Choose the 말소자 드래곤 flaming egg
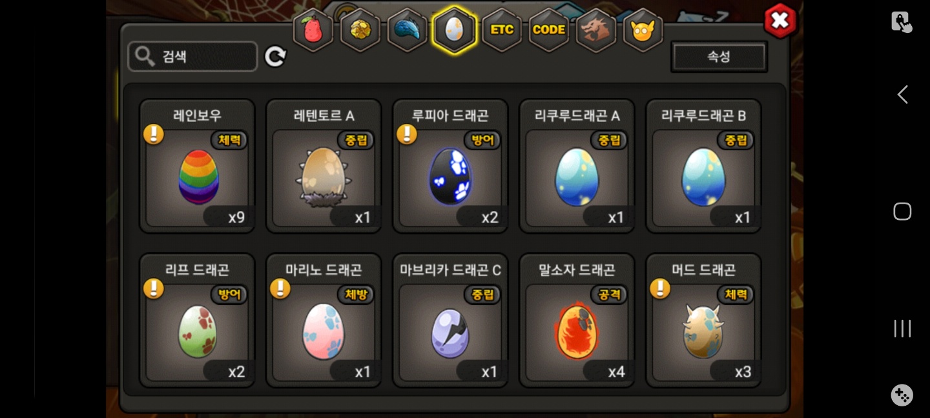Screen dimensions: 930x418 [x=577, y=320]
